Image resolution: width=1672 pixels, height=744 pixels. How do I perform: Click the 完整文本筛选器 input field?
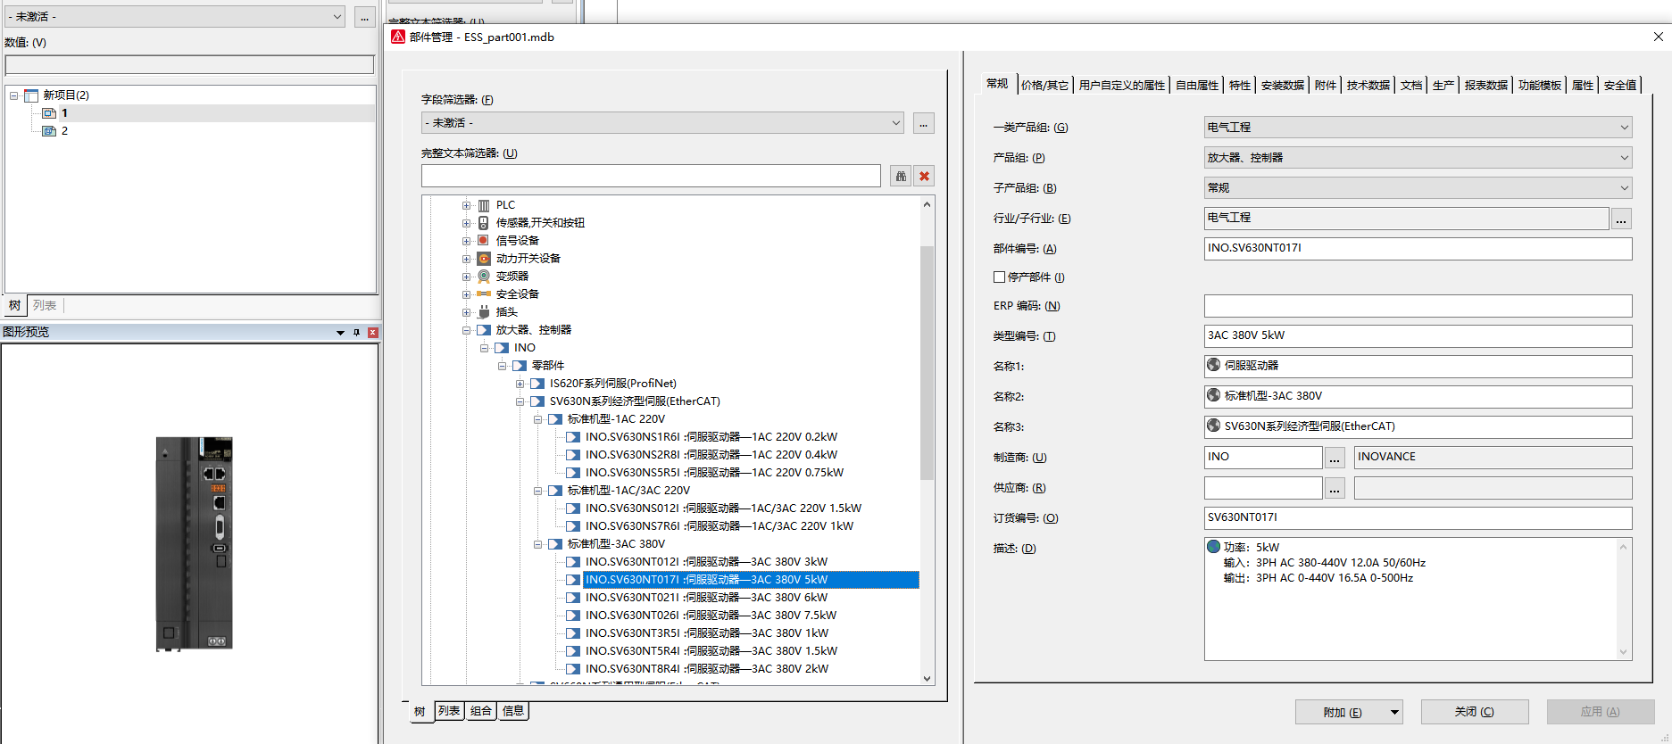(x=651, y=176)
